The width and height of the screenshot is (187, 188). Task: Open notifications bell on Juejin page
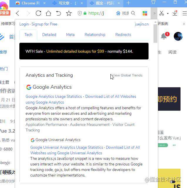164,36
